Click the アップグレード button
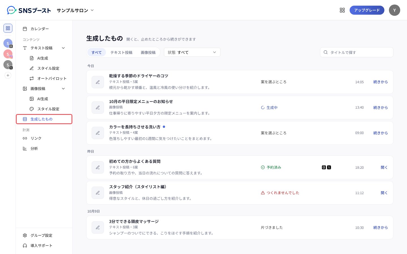Viewport: 407px width, 254px height. click(367, 10)
